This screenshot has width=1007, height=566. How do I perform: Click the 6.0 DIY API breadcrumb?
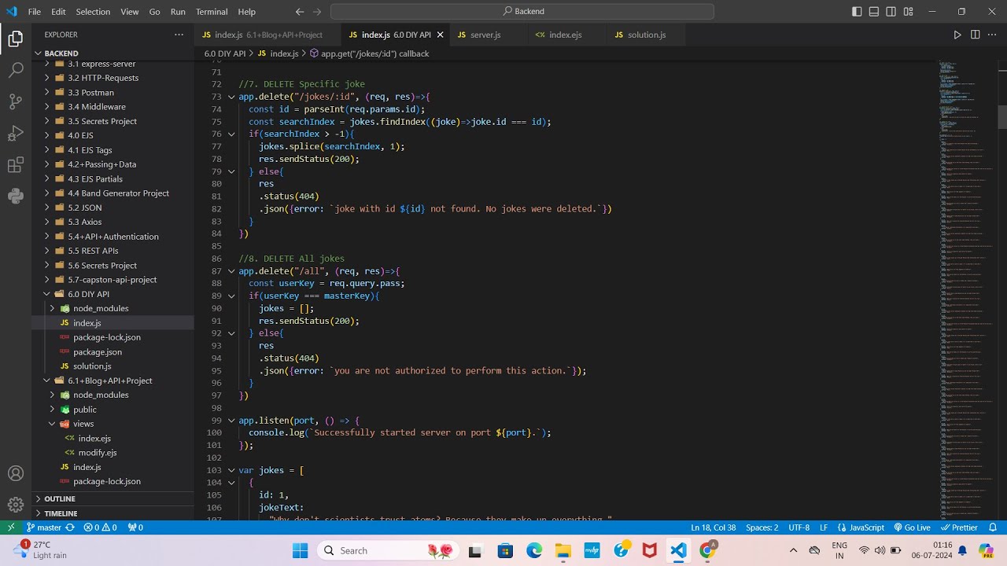click(225, 53)
